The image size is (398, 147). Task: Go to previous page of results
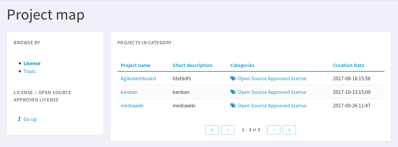(x=228, y=130)
